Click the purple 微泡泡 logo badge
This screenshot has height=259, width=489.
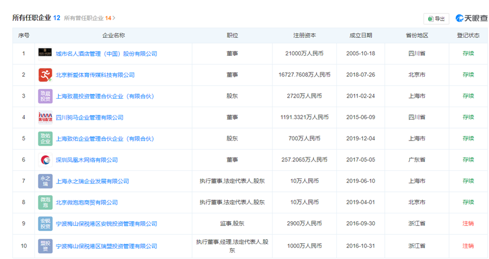coord(45,203)
